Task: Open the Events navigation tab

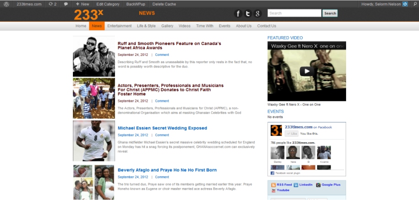Action: pyautogui.click(x=225, y=26)
